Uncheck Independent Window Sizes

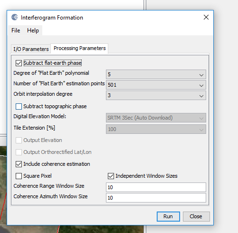point(111,176)
